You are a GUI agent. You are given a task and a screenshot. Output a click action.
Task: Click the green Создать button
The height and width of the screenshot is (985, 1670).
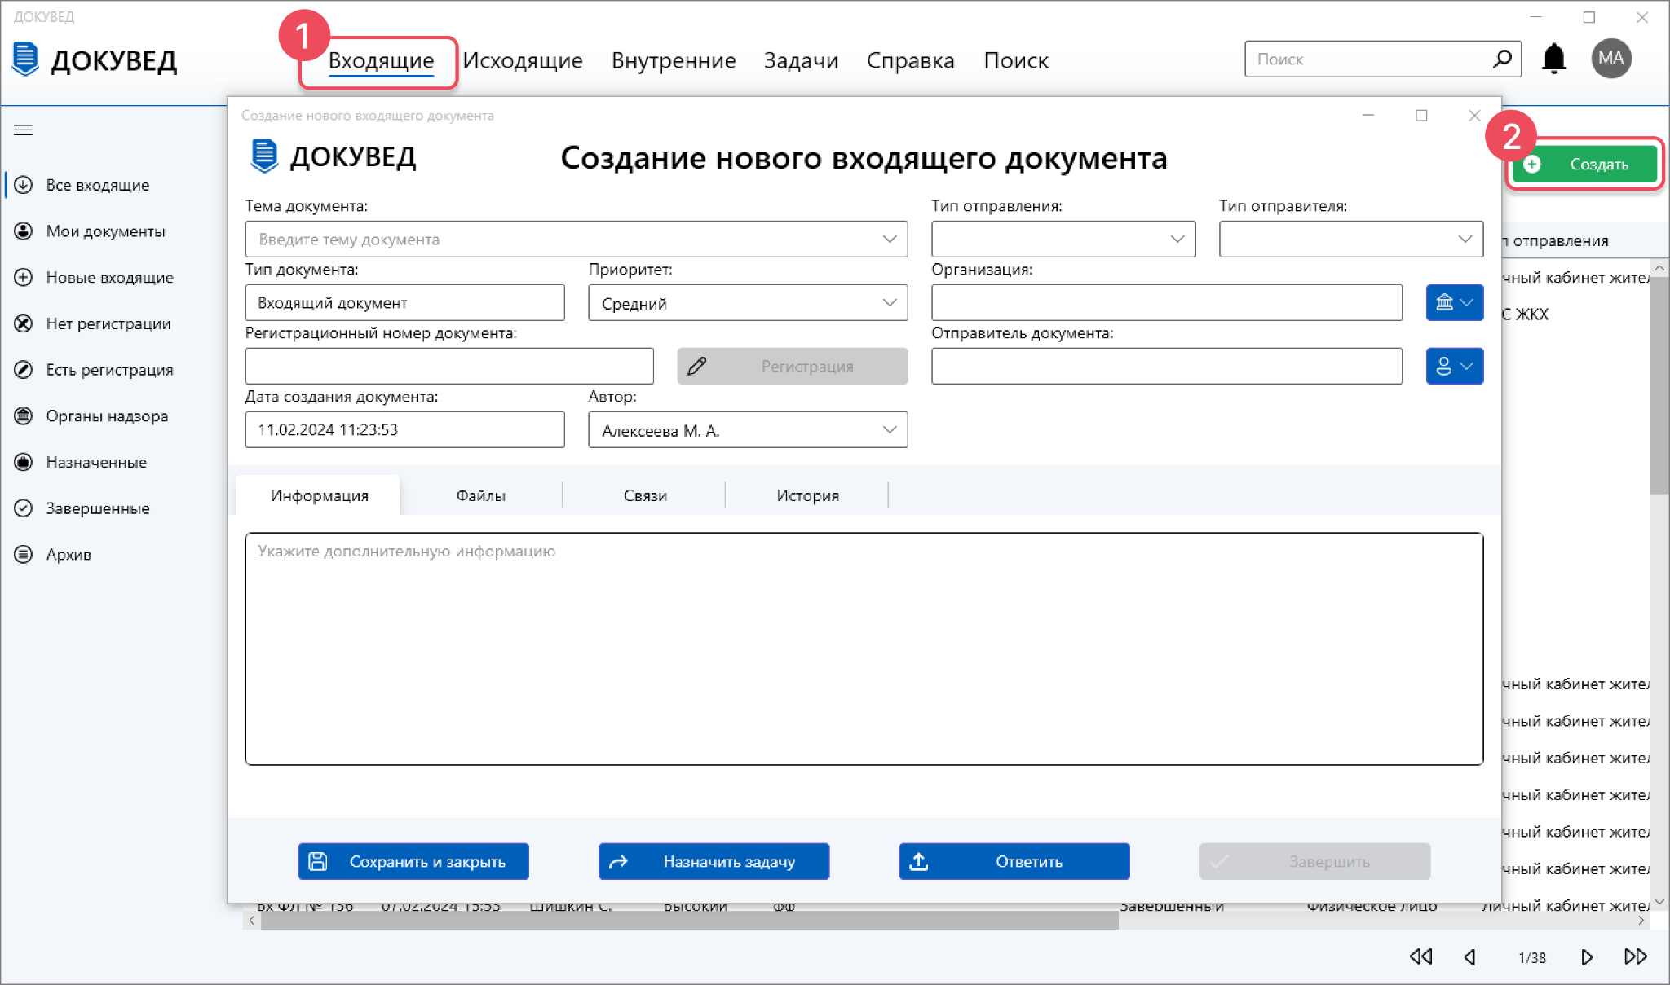click(x=1584, y=165)
